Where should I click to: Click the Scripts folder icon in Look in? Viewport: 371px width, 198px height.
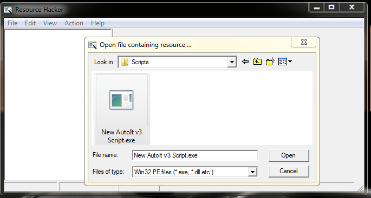(x=125, y=62)
